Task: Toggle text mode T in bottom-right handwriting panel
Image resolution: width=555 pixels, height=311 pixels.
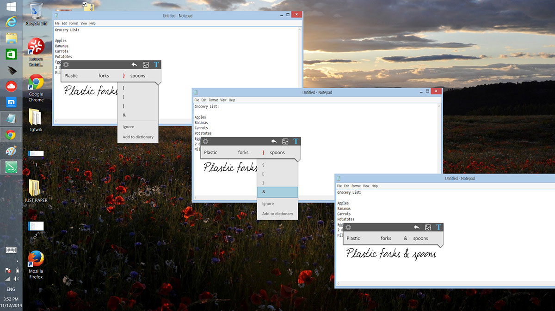Action: pyautogui.click(x=438, y=227)
